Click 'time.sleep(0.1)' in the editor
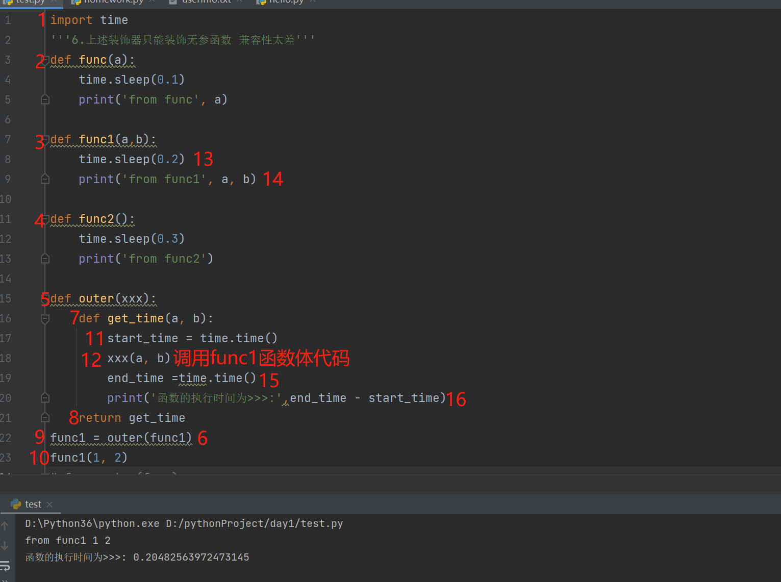 [x=132, y=80]
